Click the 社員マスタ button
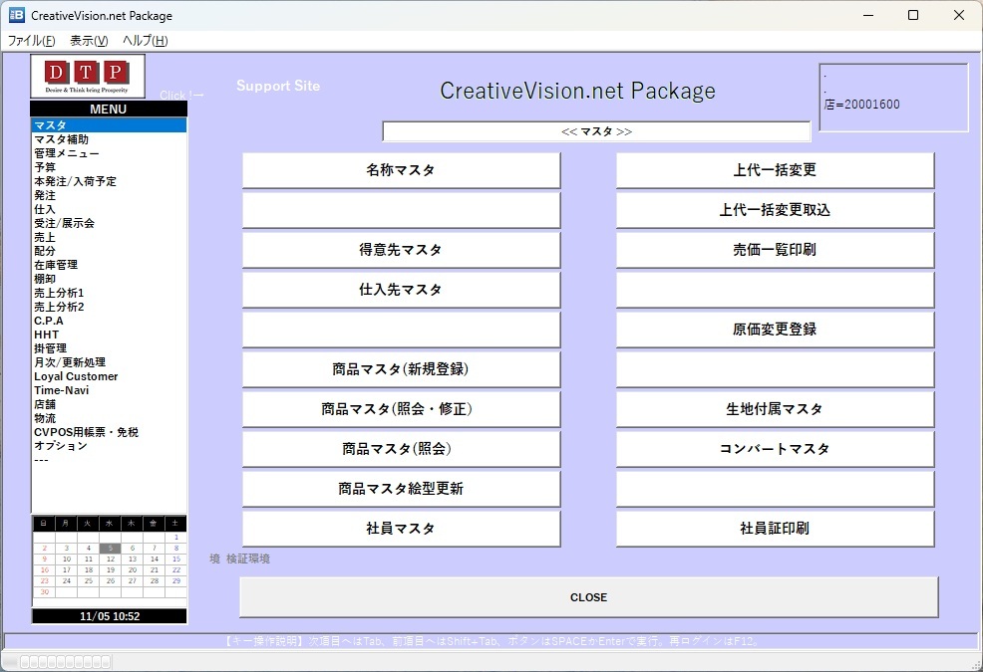The height and width of the screenshot is (672, 983). tap(400, 528)
